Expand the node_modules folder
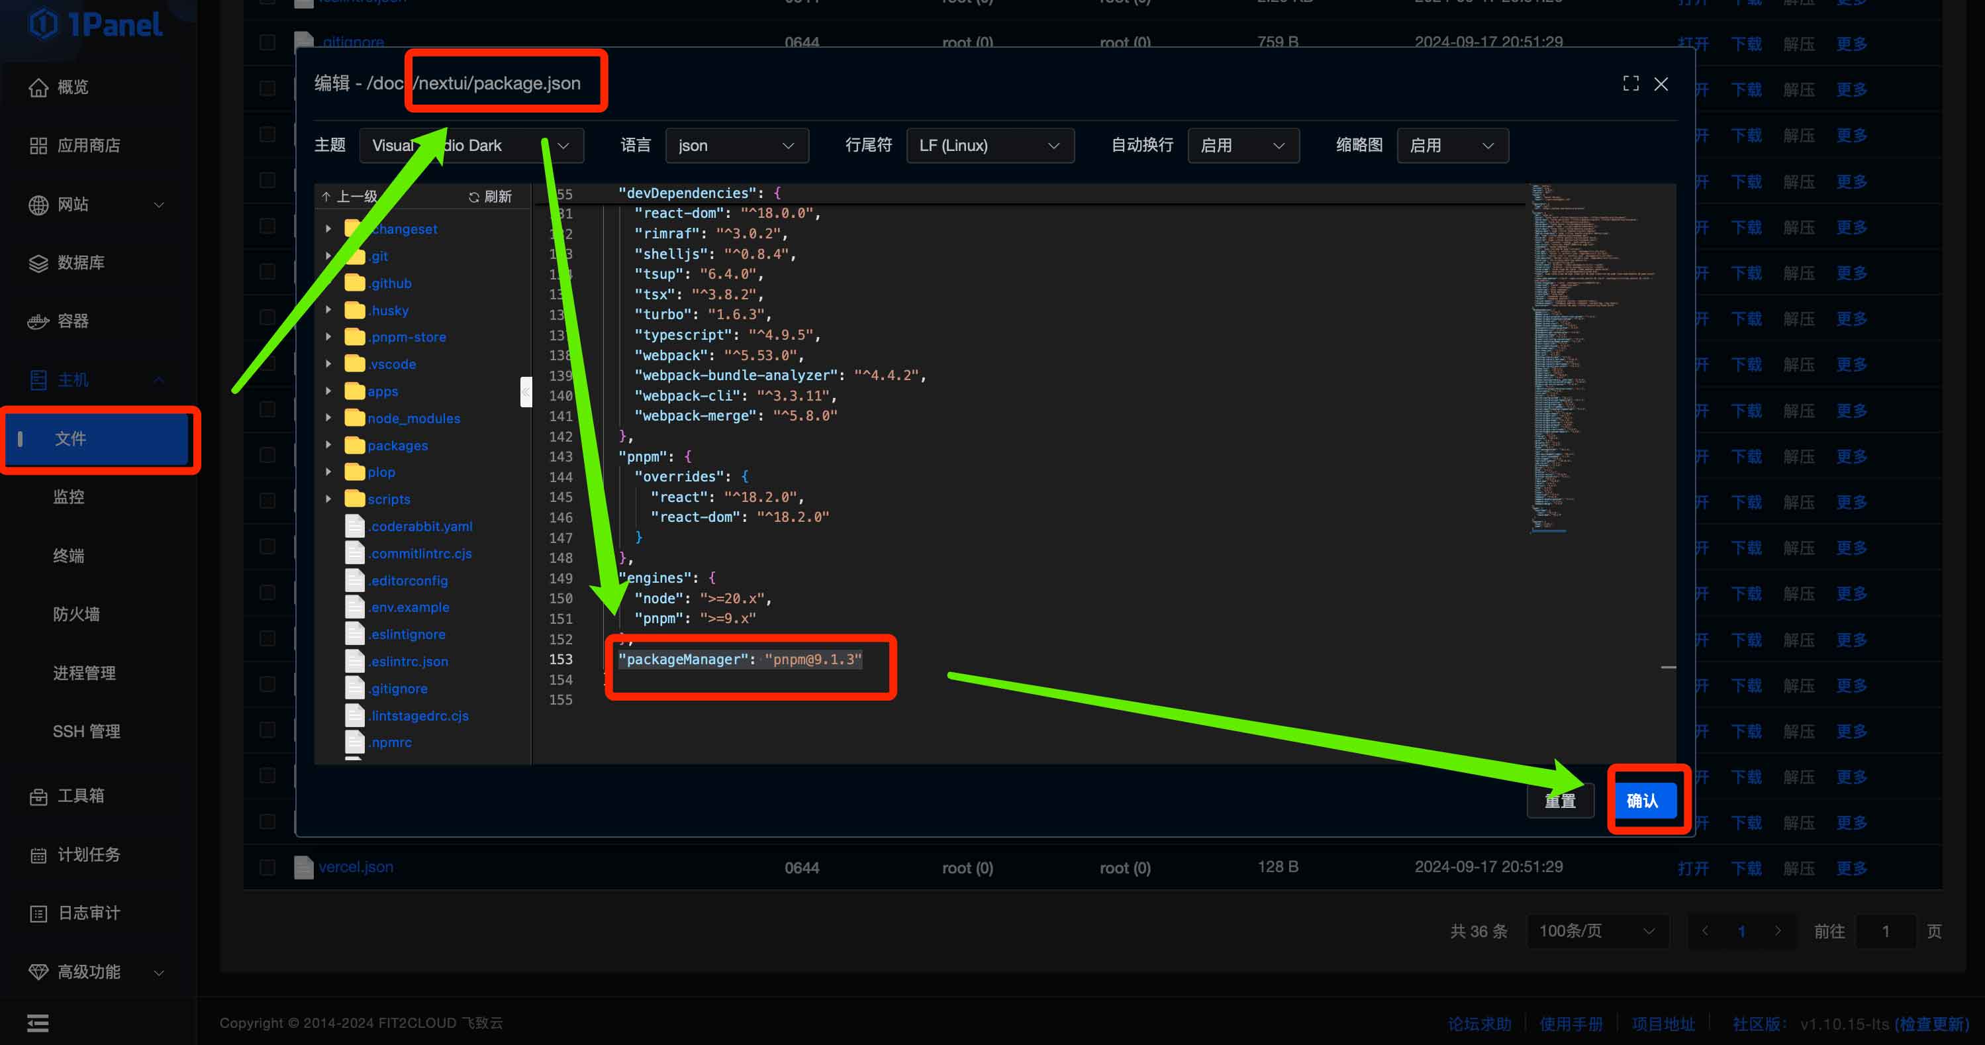Viewport: 1985px width, 1045px height. tap(328, 419)
